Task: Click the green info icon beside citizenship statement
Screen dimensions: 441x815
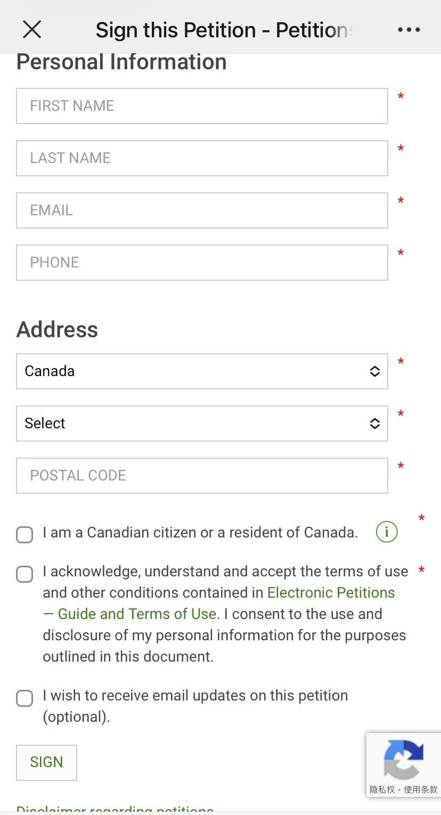Action: tap(387, 532)
